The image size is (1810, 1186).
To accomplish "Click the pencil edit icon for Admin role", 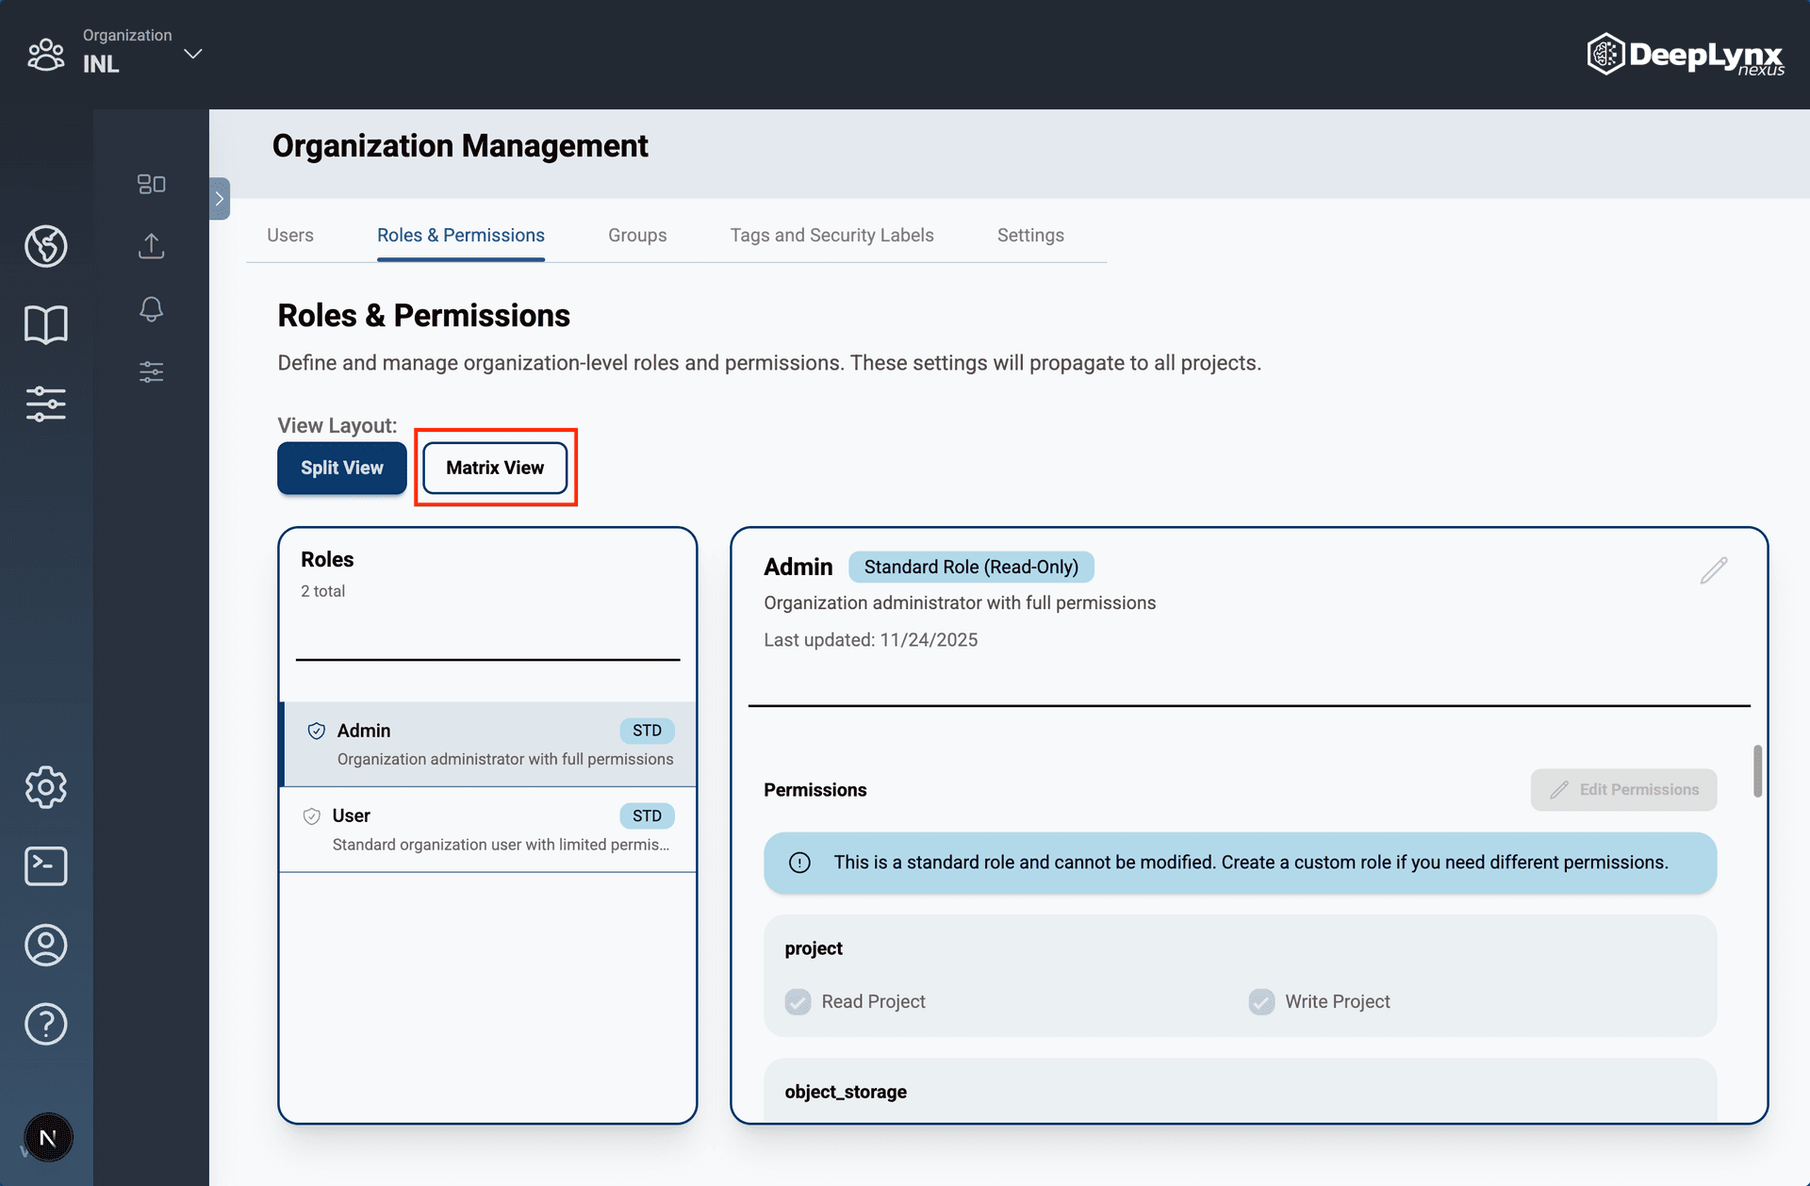I will pyautogui.click(x=1713, y=570).
